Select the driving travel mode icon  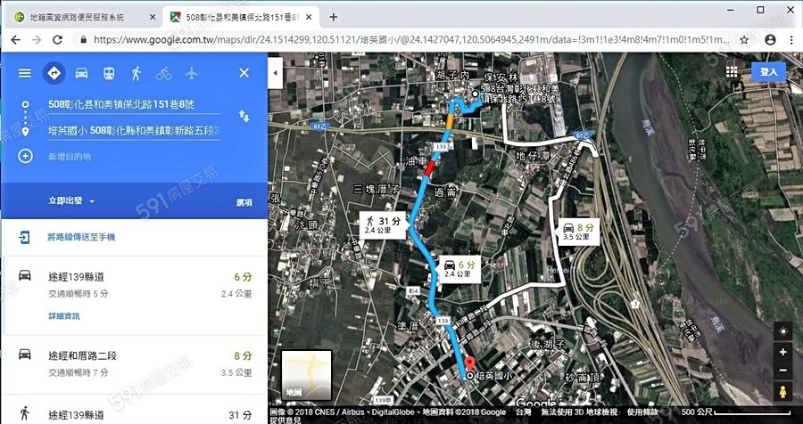(81, 73)
